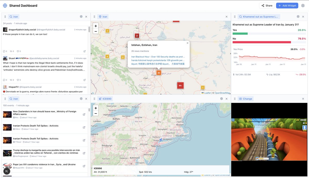Click the Liq: $623K value
This screenshot has width=309, height=178.
[275, 75]
